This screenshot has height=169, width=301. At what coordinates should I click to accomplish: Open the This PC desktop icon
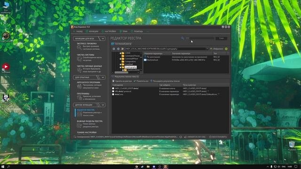point(6,8)
